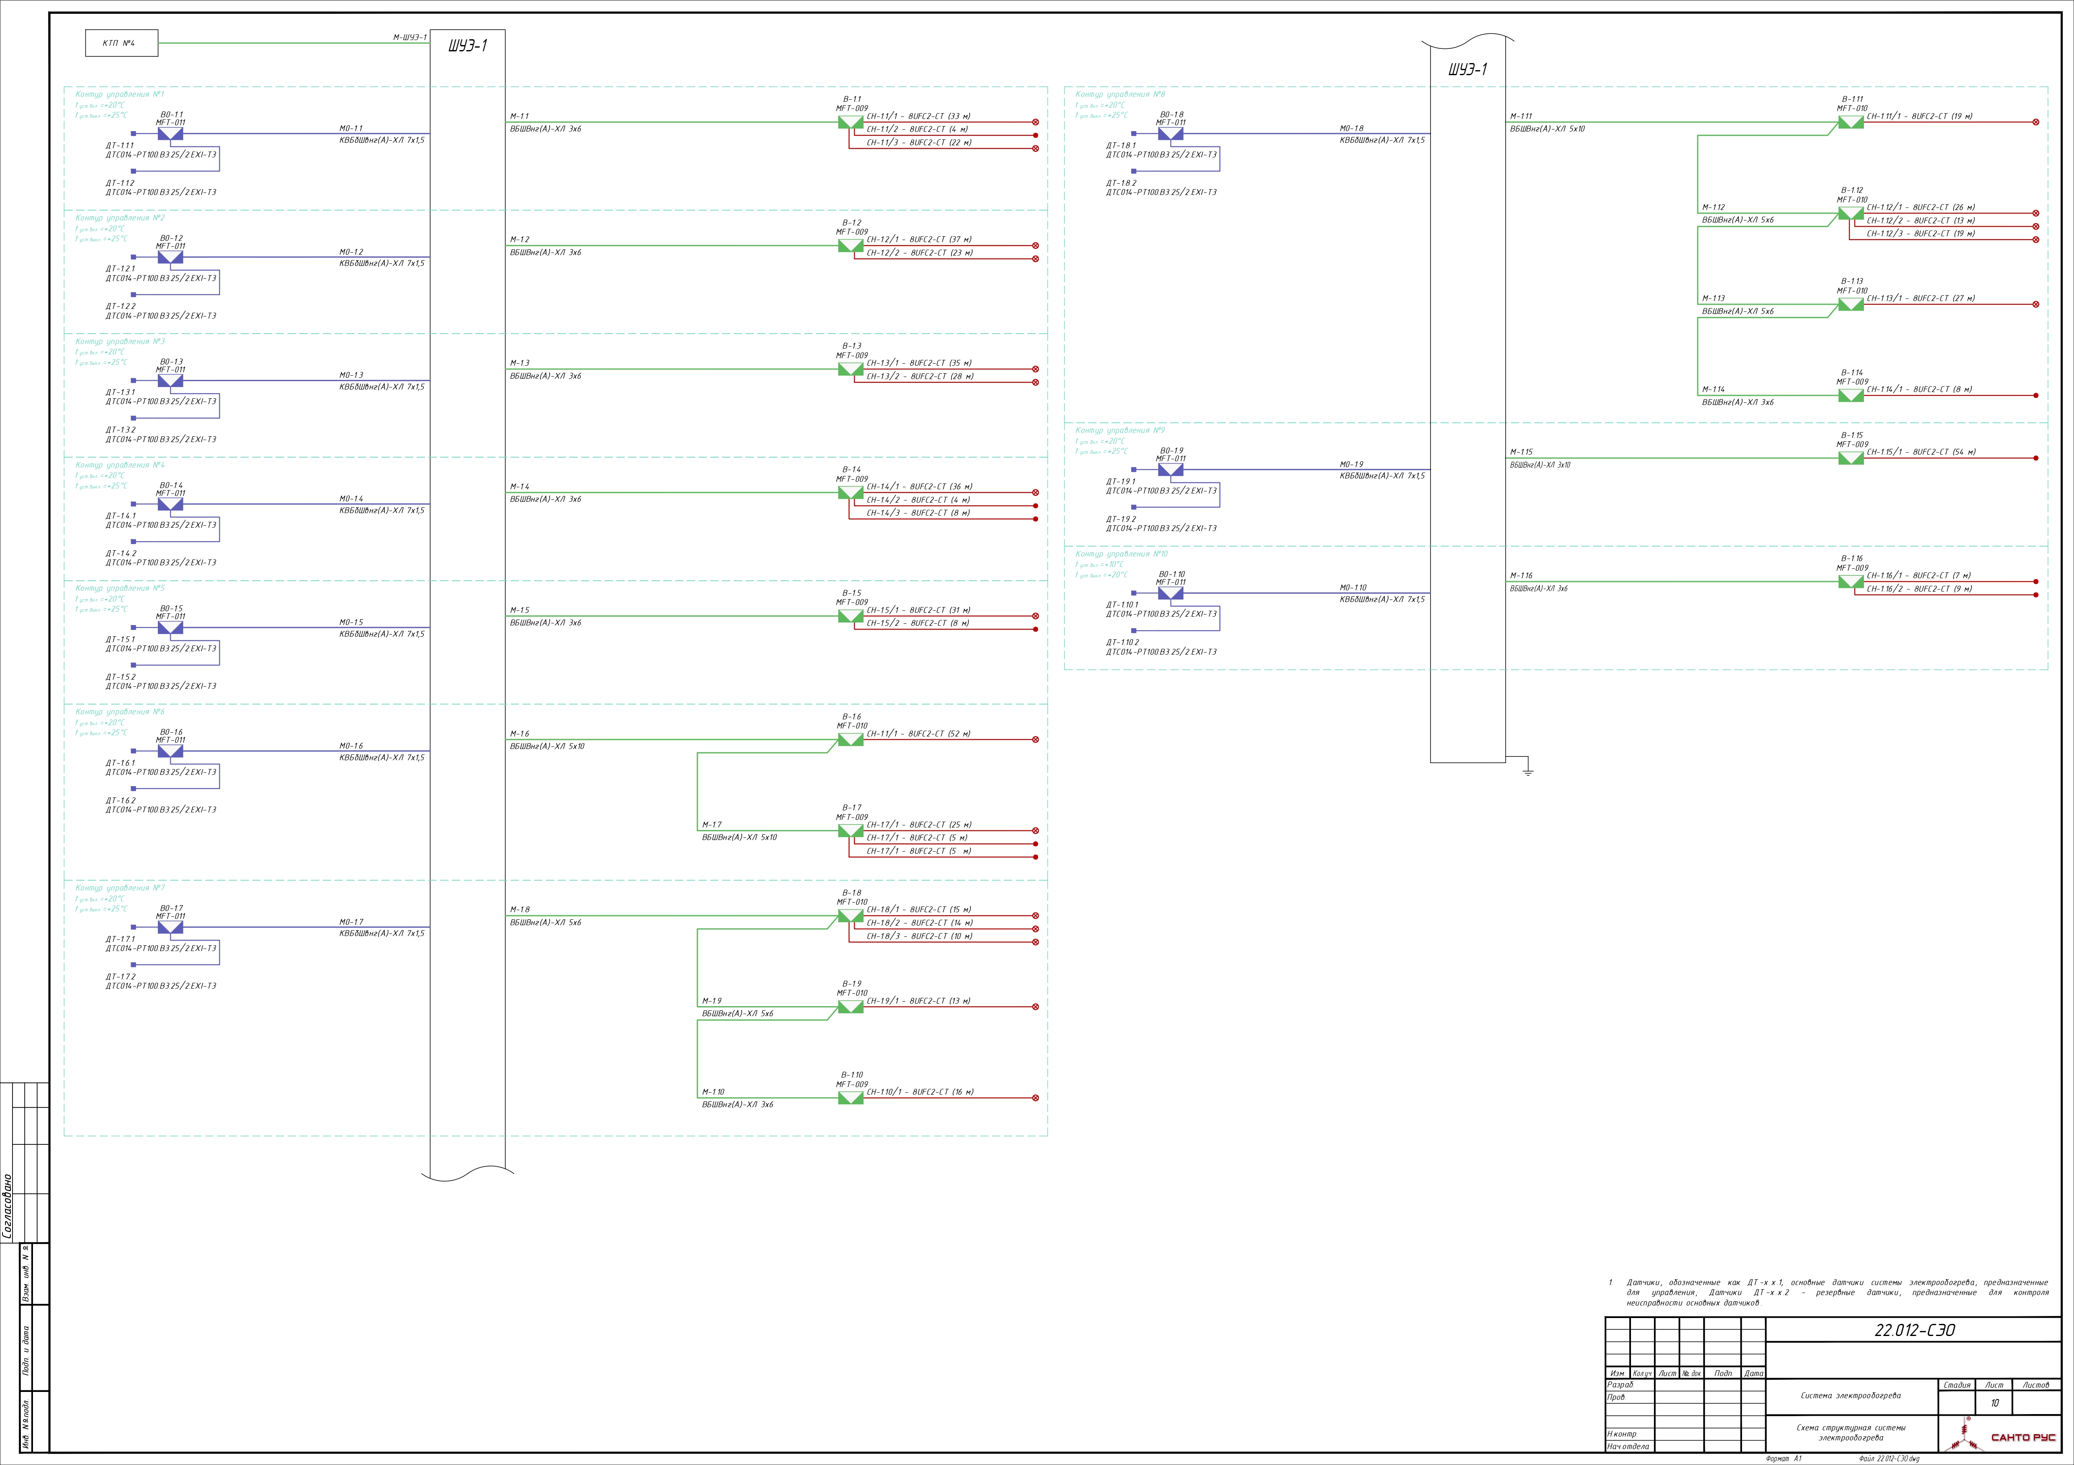
Task: Select the B0-14 blue junction box symbol
Action: pos(170,505)
